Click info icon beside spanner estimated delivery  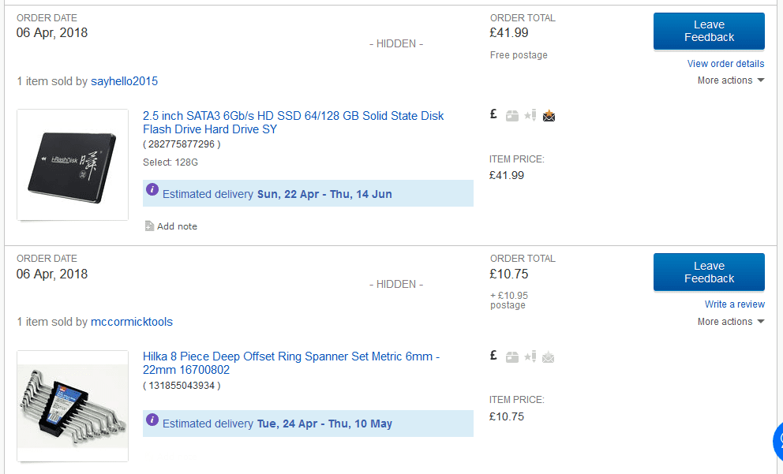pyautogui.click(x=152, y=420)
